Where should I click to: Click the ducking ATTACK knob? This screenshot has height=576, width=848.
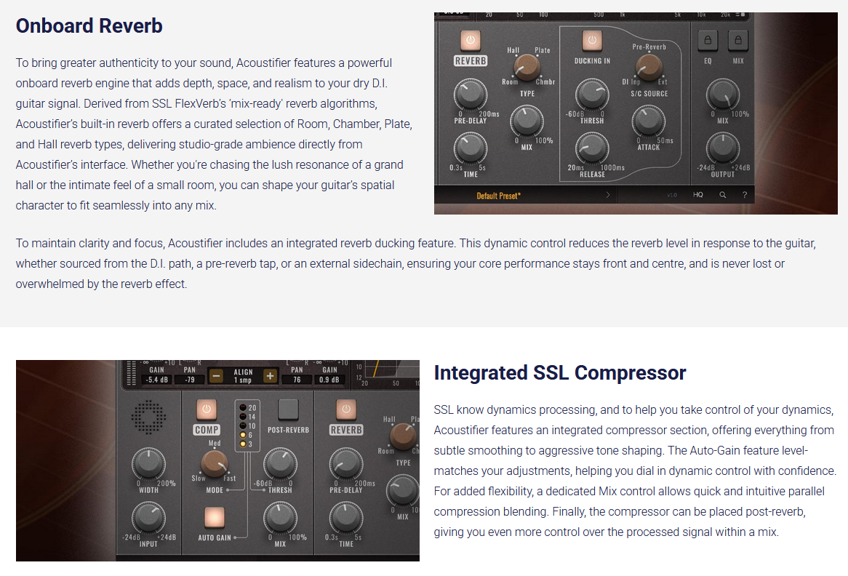pos(649,121)
